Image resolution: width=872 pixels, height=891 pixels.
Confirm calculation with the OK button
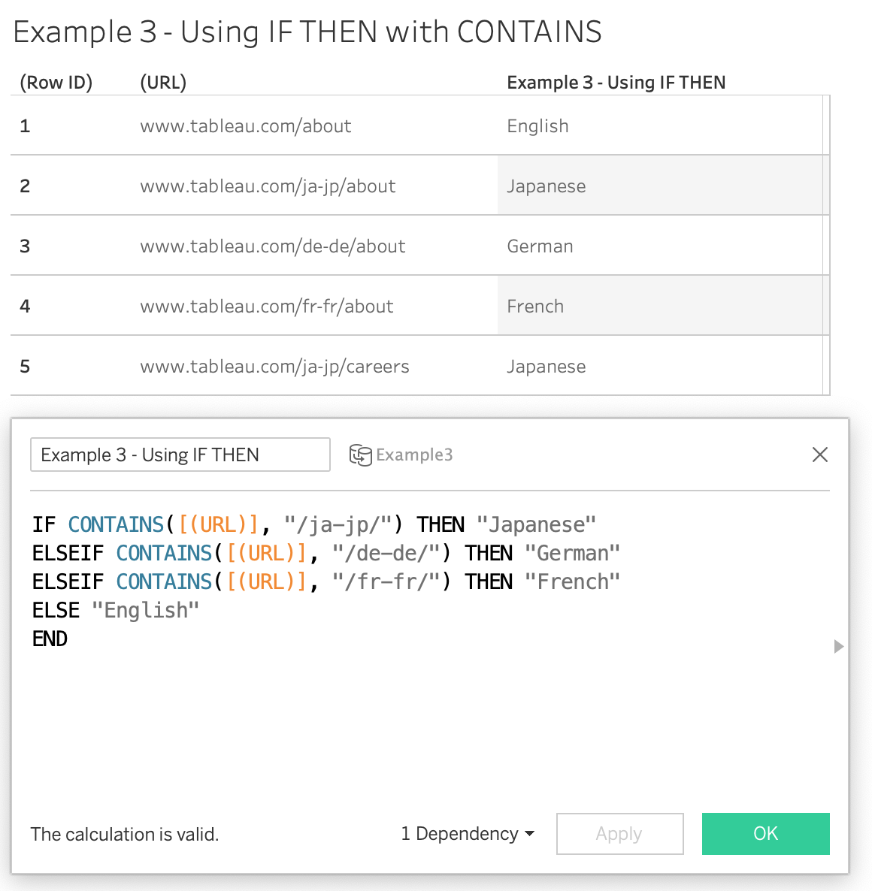[x=765, y=834]
